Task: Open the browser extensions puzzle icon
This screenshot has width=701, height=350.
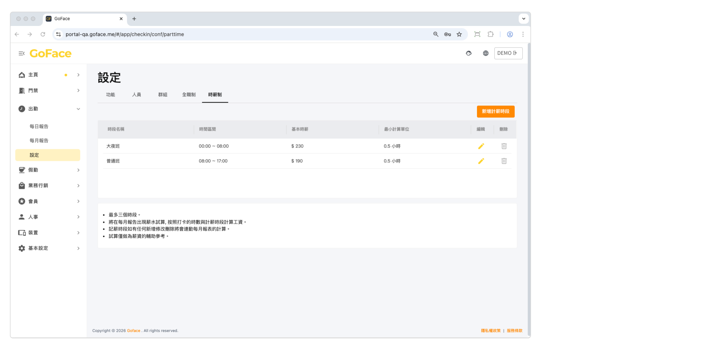Action: [x=490, y=34]
